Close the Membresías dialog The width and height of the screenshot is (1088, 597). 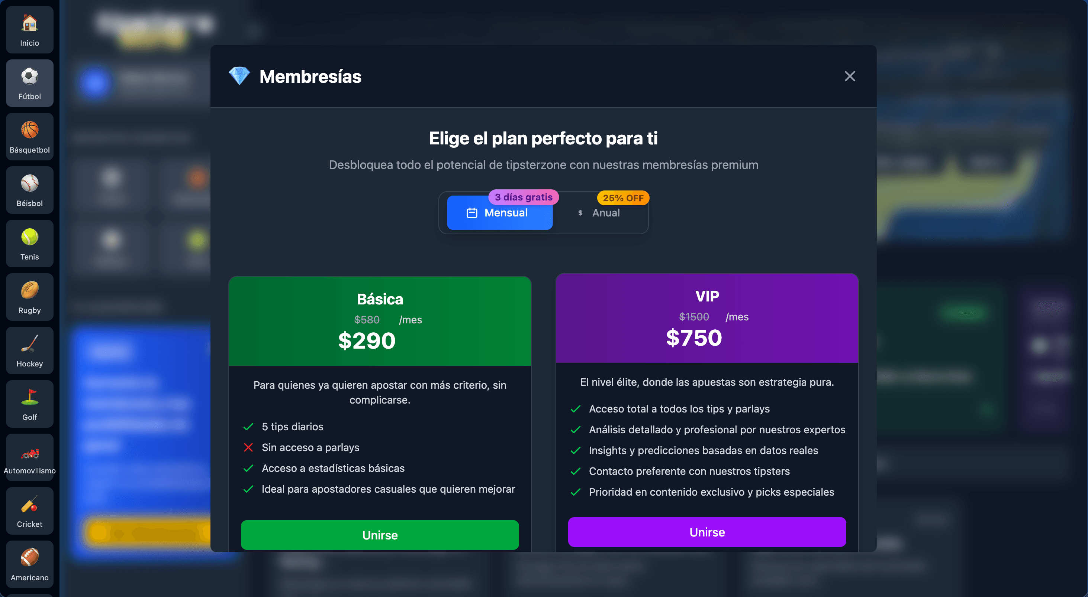tap(849, 76)
